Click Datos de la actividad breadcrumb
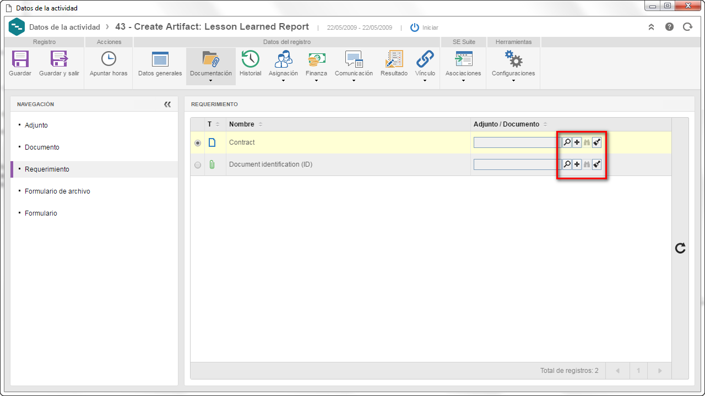705x396 pixels. click(64, 27)
